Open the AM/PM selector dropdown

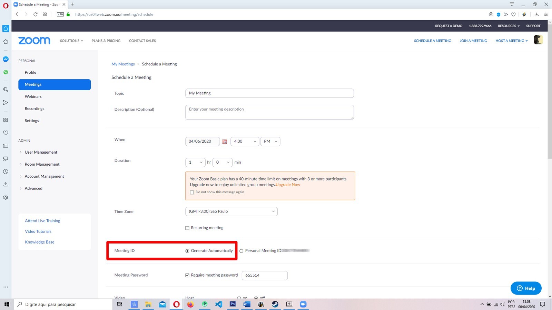pyautogui.click(x=270, y=142)
